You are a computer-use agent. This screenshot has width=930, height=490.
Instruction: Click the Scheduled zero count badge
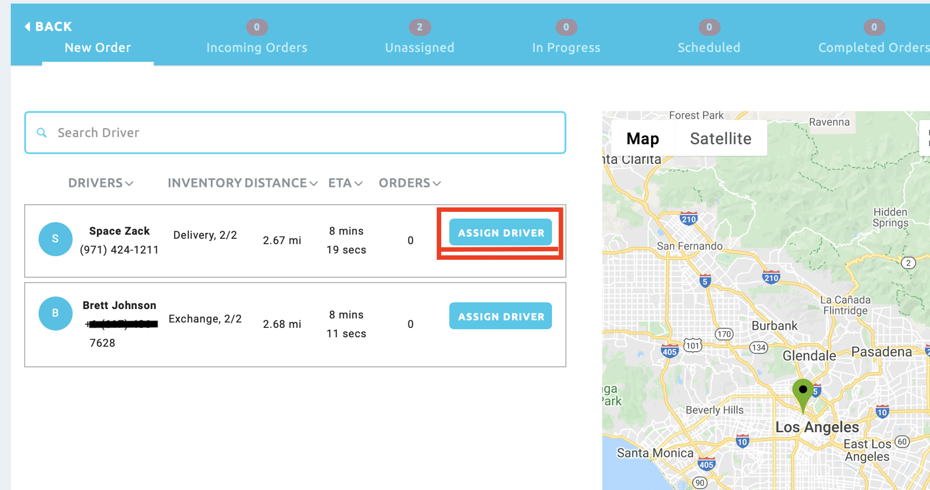pyautogui.click(x=709, y=27)
